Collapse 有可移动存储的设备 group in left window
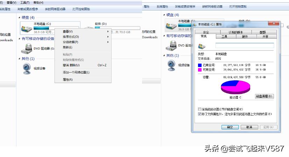Screen dimensions: 289x157 pyautogui.click(x=19, y=39)
